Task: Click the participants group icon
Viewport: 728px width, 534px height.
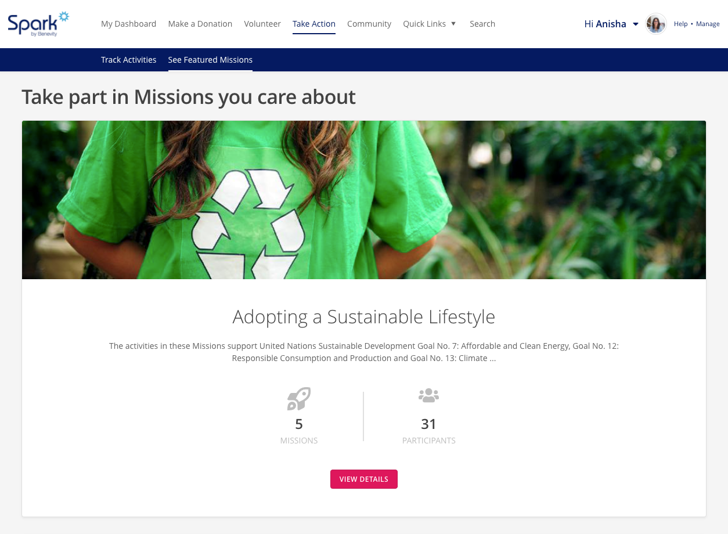Action: (428, 396)
